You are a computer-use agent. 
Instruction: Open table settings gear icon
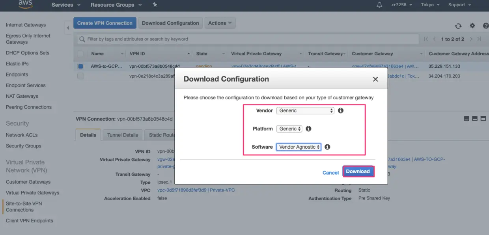tap(472, 26)
